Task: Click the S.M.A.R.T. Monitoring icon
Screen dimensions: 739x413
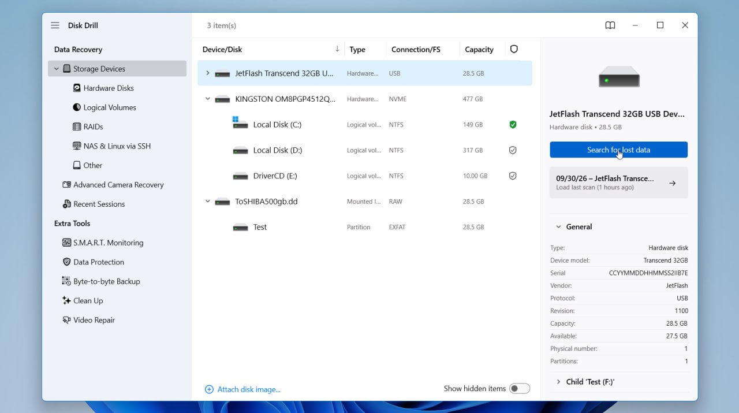Action: 66,243
